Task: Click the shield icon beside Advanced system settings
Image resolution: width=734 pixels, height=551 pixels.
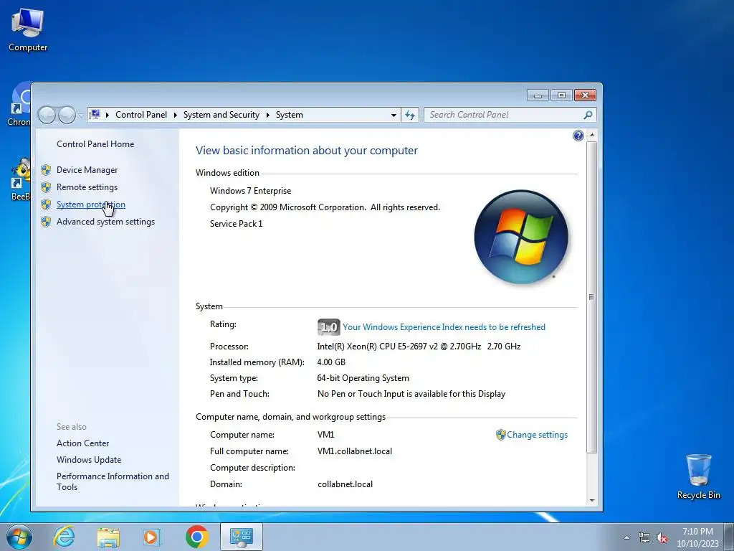Action: click(x=46, y=222)
